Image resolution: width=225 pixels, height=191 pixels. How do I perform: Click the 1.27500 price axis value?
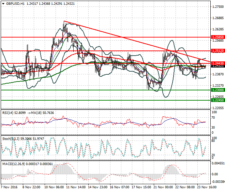tap(218, 7)
